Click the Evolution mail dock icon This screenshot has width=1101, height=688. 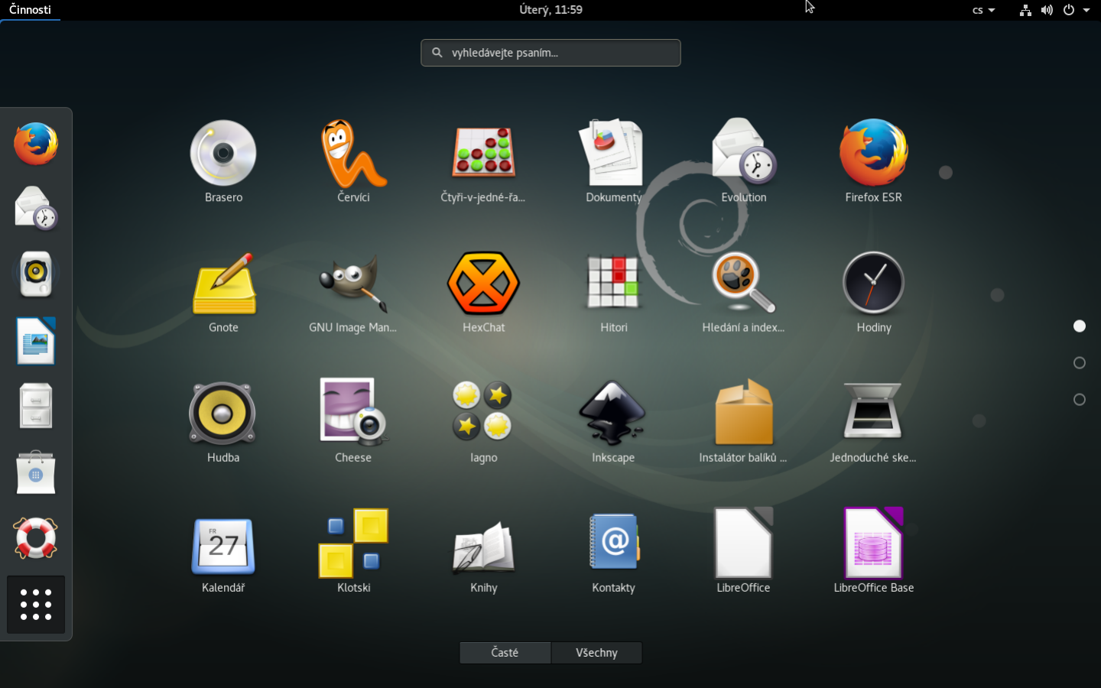[x=36, y=209]
